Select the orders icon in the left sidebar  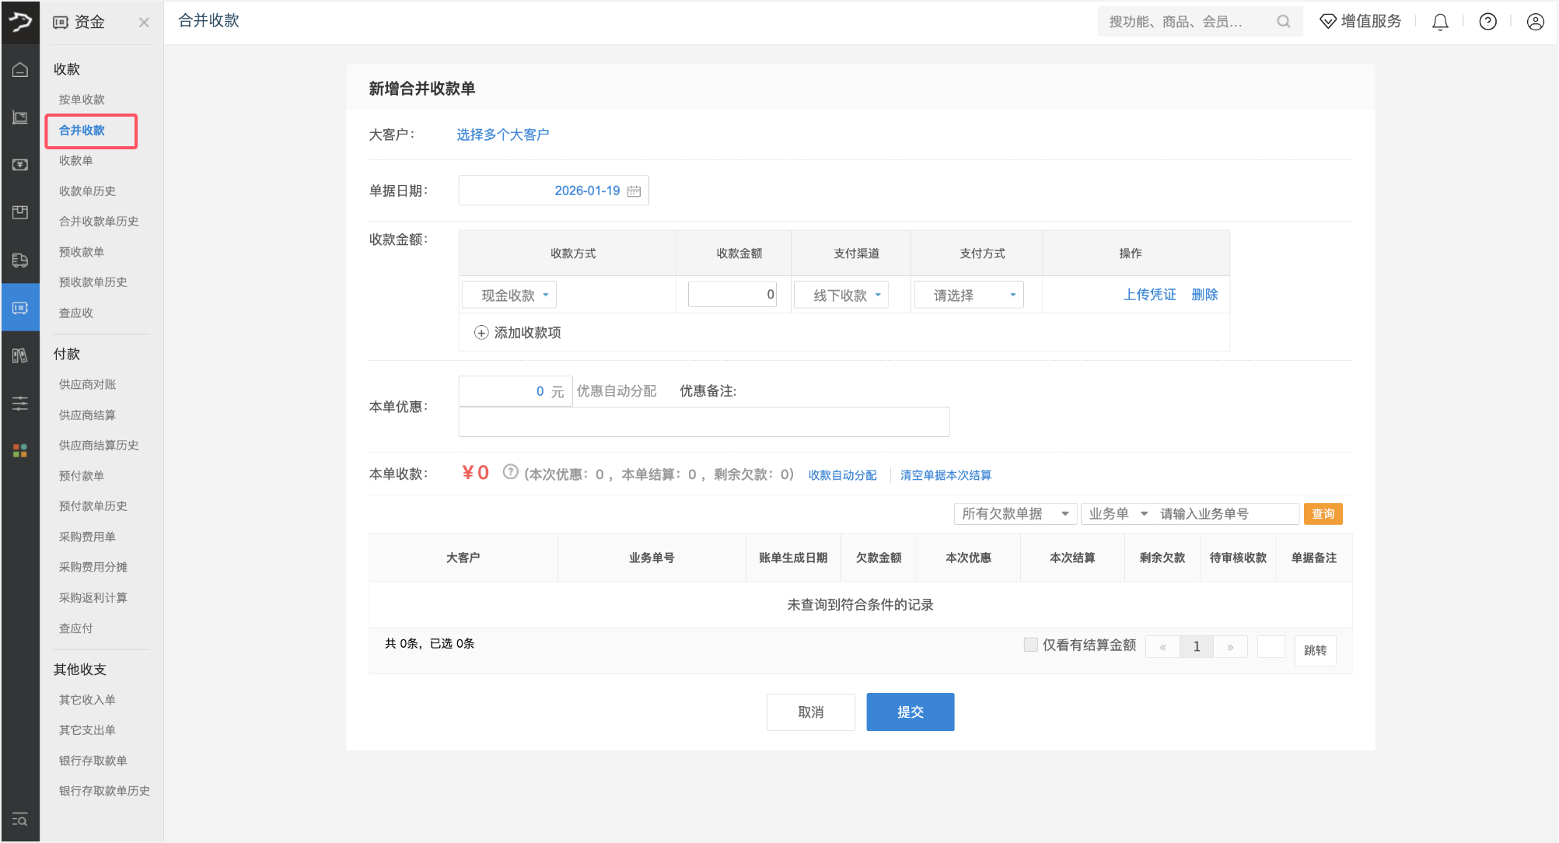pos(20,117)
